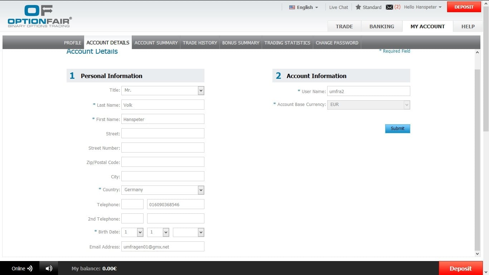Open the BONUS SUMMARY subtab
489x275 pixels.
[x=241, y=43]
